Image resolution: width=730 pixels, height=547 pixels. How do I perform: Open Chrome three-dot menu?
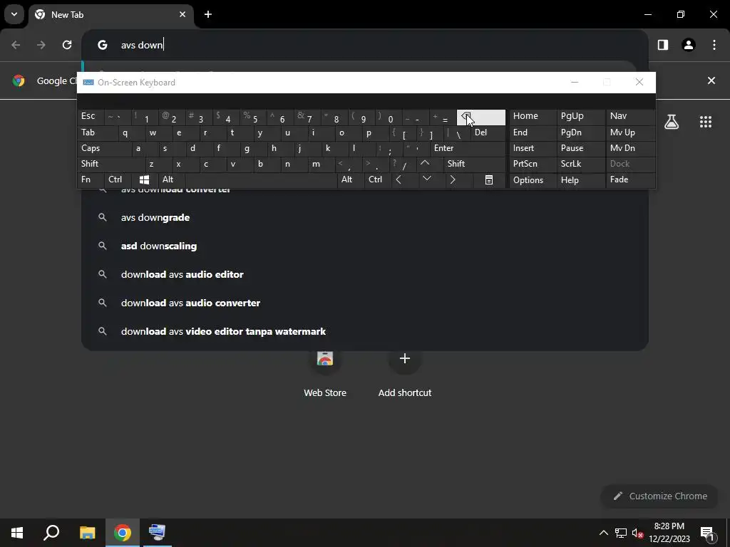(714, 45)
